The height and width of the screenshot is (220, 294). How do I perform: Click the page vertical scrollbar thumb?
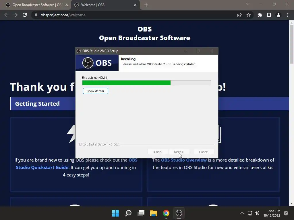(x=291, y=44)
